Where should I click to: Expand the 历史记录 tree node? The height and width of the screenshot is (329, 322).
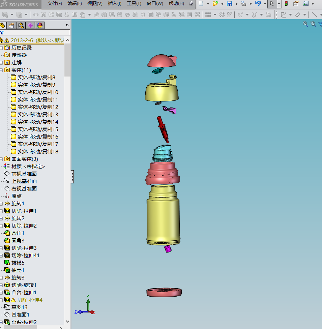click(1, 48)
